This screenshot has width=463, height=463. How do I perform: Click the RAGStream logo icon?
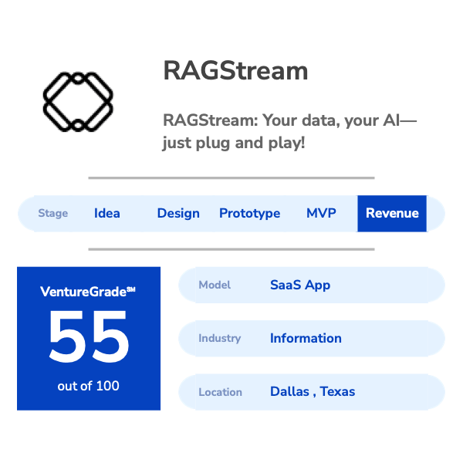click(78, 102)
